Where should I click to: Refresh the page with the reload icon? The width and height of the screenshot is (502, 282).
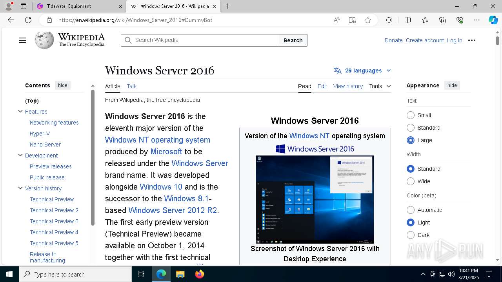(x=28, y=20)
